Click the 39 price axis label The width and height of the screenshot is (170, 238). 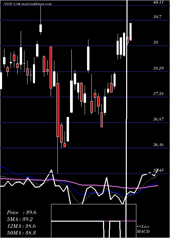click(x=155, y=42)
